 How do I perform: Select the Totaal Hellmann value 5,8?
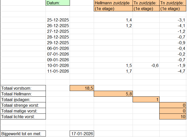[113, 94]
